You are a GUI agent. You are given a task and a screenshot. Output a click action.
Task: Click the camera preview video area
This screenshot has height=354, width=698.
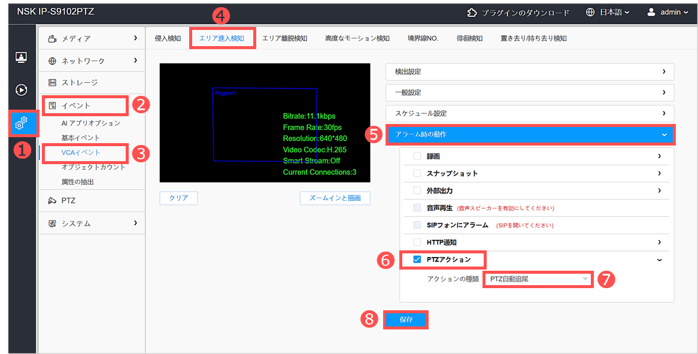(265, 123)
